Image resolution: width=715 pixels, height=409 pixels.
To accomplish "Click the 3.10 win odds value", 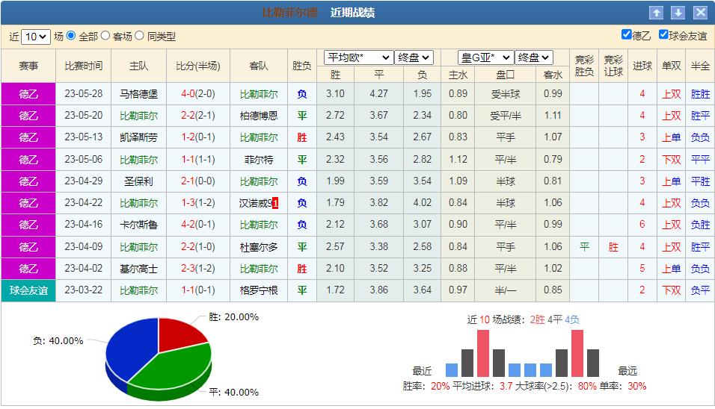I will [335, 94].
